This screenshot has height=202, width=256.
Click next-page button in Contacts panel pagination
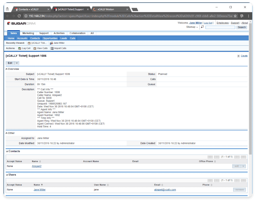point(237,157)
